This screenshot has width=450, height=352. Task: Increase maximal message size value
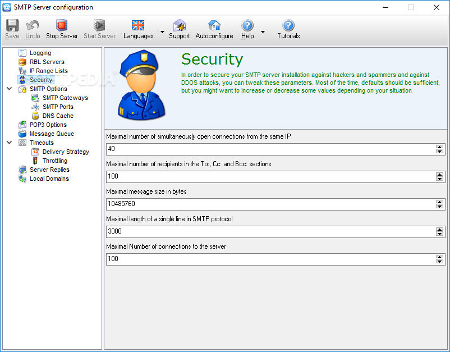coord(439,202)
